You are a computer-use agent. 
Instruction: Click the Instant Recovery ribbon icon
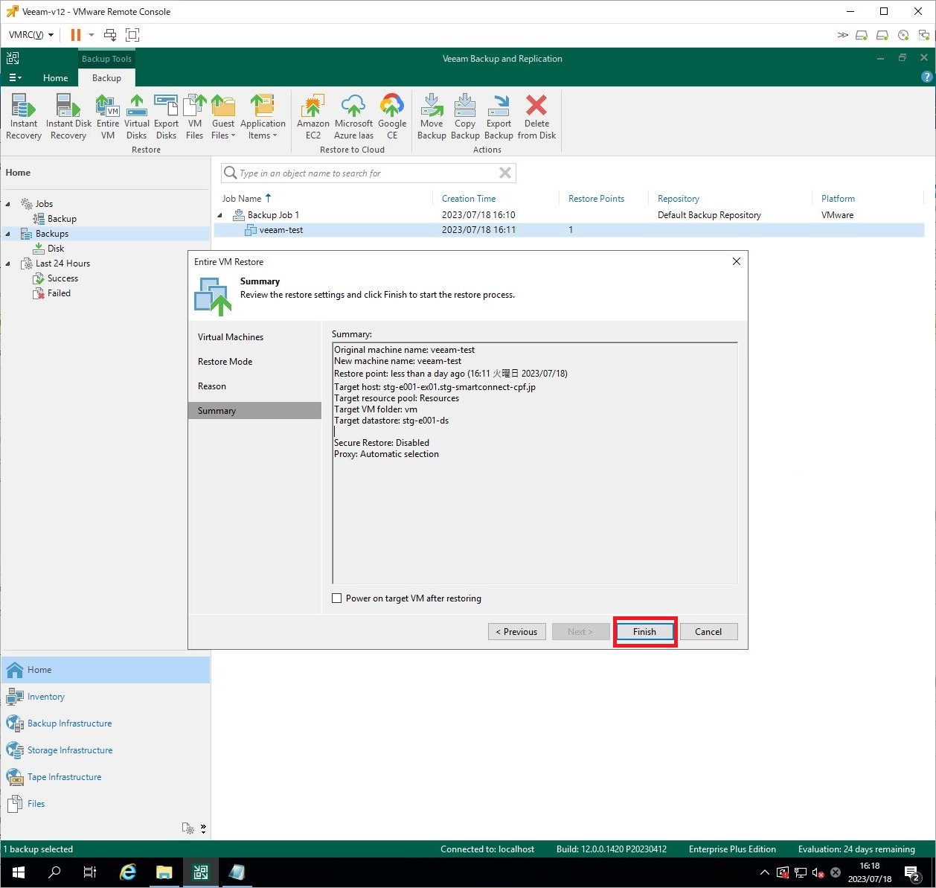(x=24, y=117)
